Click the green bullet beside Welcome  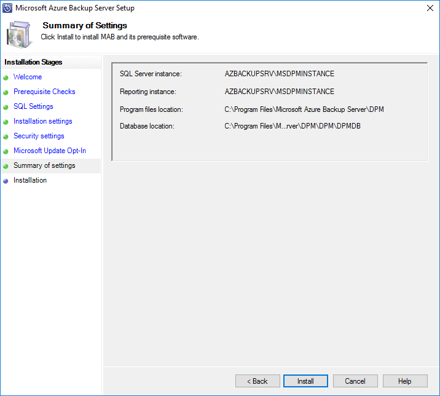point(6,77)
